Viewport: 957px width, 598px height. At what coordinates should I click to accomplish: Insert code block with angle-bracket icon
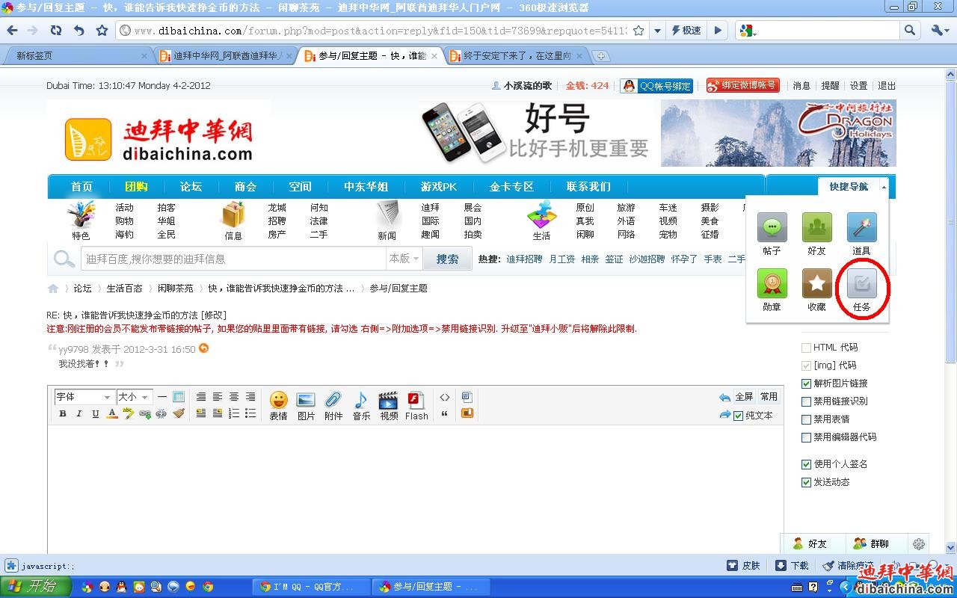[x=445, y=397]
